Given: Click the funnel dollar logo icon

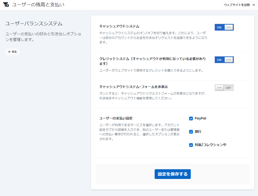Looking at the screenshot, I should [6, 5].
